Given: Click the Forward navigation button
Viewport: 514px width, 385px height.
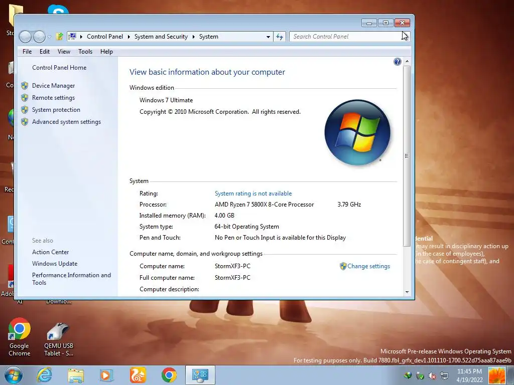Looking at the screenshot, I should pyautogui.click(x=39, y=37).
